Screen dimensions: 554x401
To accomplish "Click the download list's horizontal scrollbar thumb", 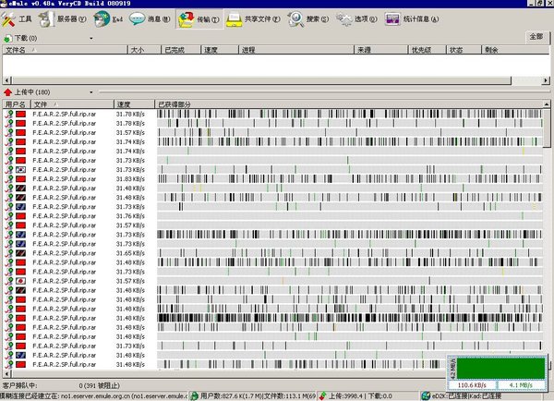I will coord(261,80).
